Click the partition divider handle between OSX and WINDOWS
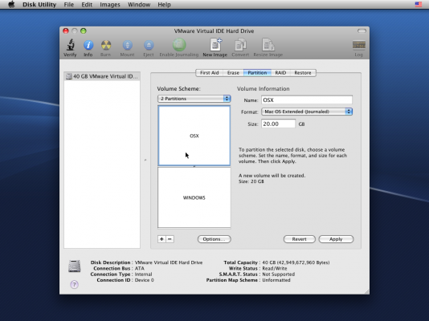The height and width of the screenshot is (321, 429). pos(194,166)
